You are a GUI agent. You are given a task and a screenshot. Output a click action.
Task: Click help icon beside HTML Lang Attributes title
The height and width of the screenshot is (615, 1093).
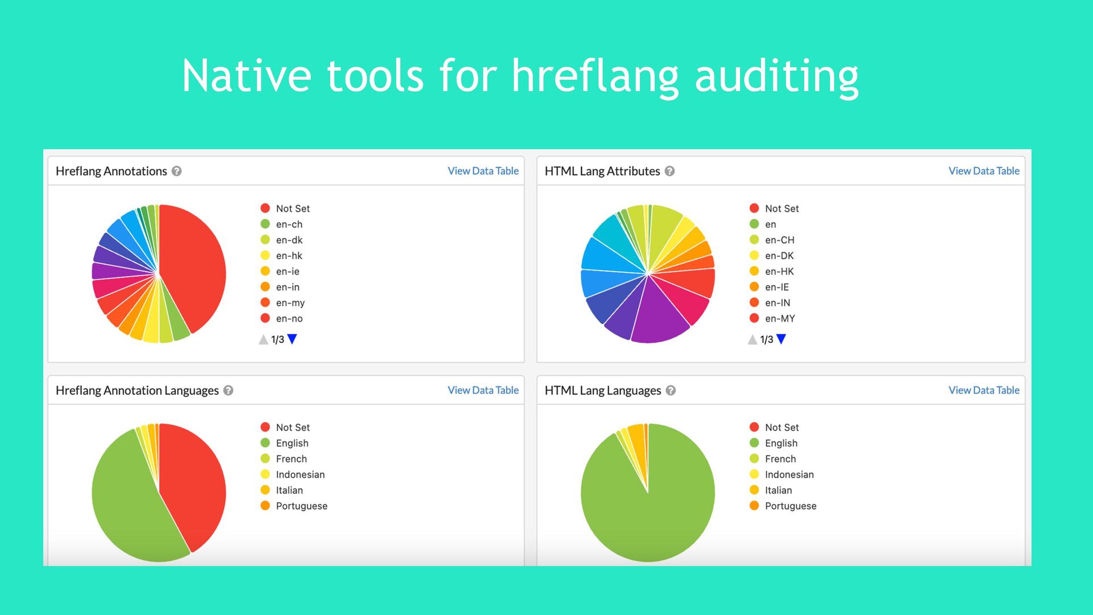coord(669,171)
